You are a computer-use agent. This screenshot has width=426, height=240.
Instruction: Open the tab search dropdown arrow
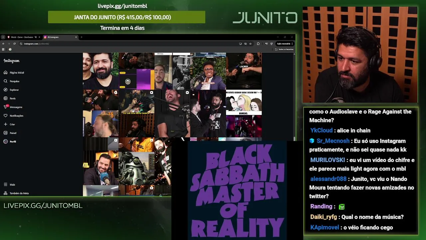pyautogui.click(x=3, y=37)
